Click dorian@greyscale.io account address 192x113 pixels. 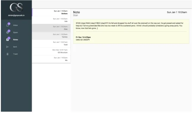[x=16, y=15]
